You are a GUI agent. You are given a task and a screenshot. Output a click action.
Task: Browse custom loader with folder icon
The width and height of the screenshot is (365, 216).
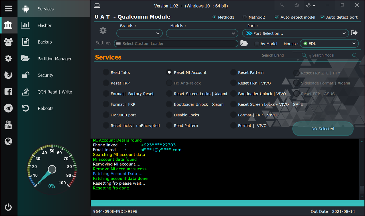point(244,43)
